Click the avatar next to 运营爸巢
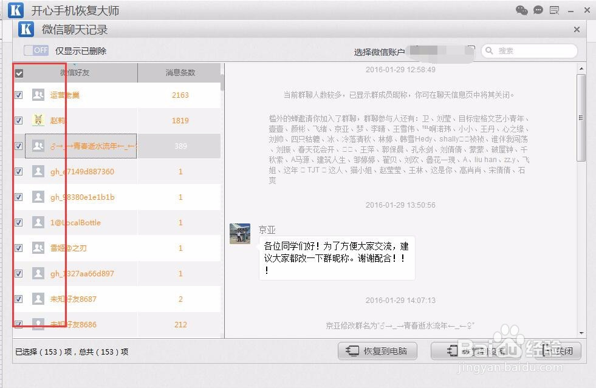 pos(38,95)
